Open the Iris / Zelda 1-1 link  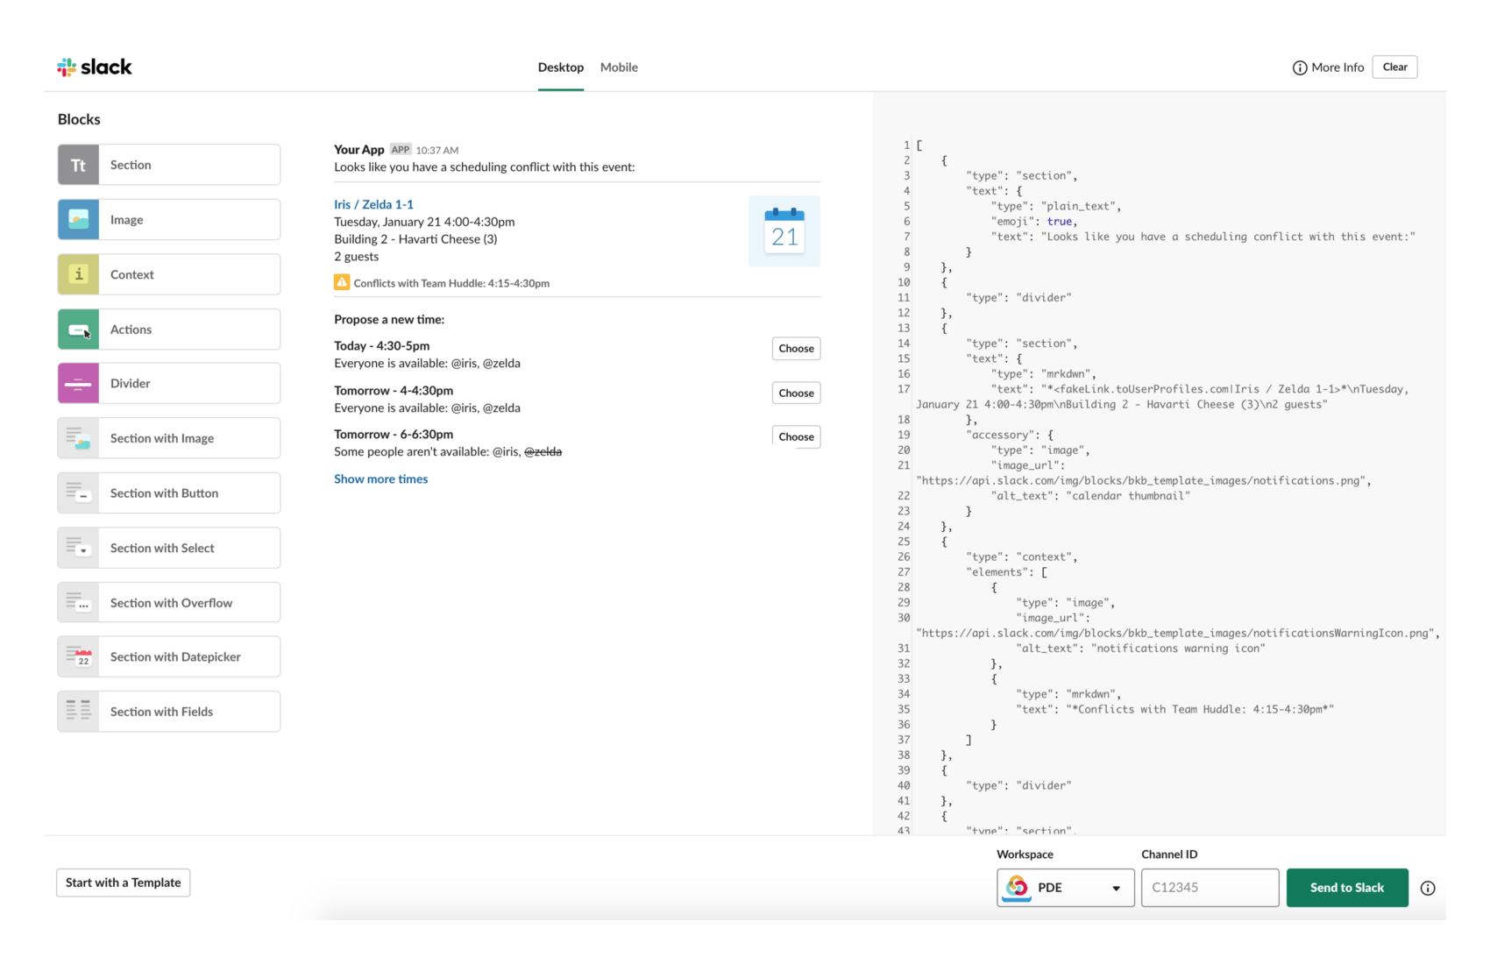click(373, 204)
